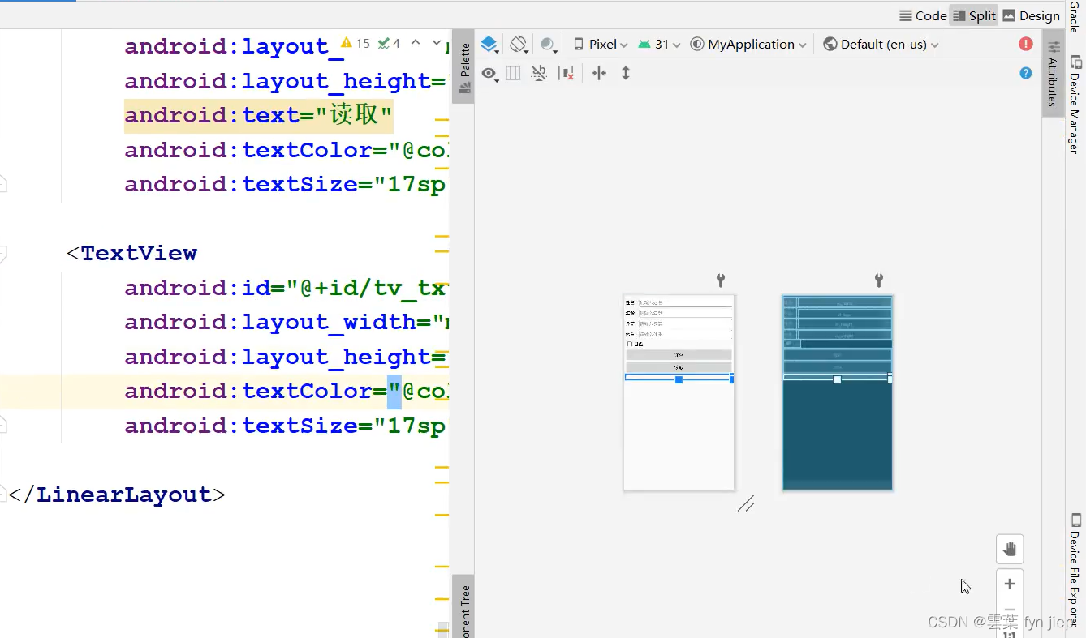Click the Device Manager phone icon
The height and width of the screenshot is (638, 1086).
pyautogui.click(x=1075, y=62)
